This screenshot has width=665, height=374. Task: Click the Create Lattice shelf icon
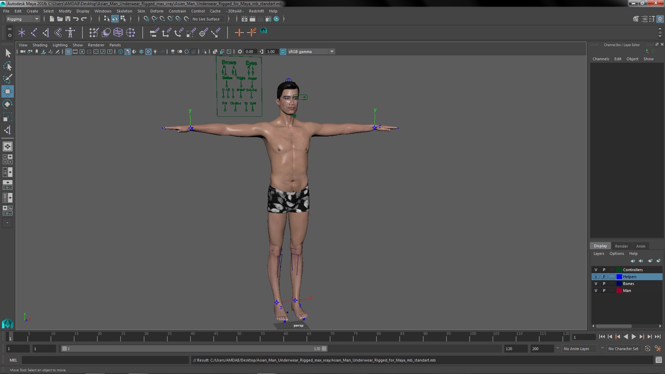118,33
